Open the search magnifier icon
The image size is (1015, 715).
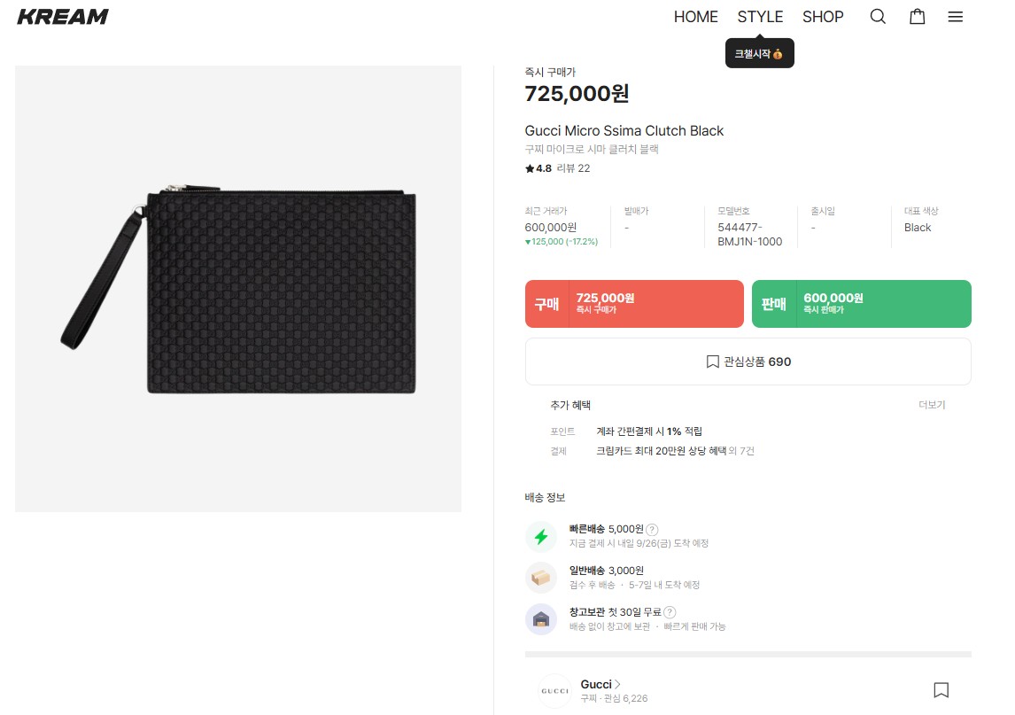coord(878,17)
